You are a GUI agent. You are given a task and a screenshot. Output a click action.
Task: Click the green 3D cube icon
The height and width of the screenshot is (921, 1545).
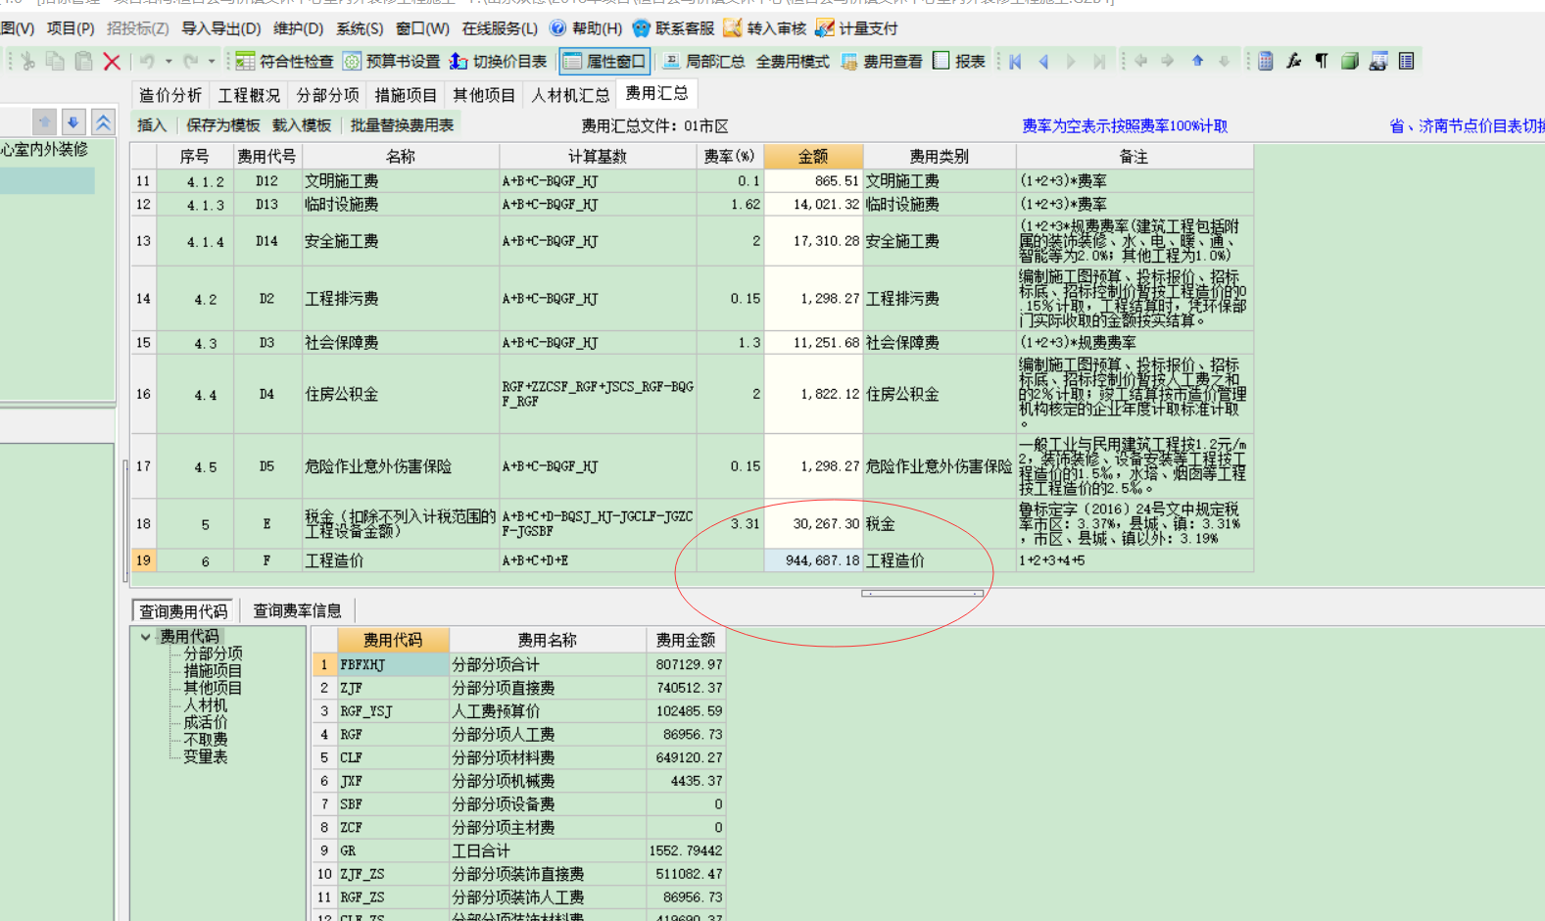(x=1350, y=61)
